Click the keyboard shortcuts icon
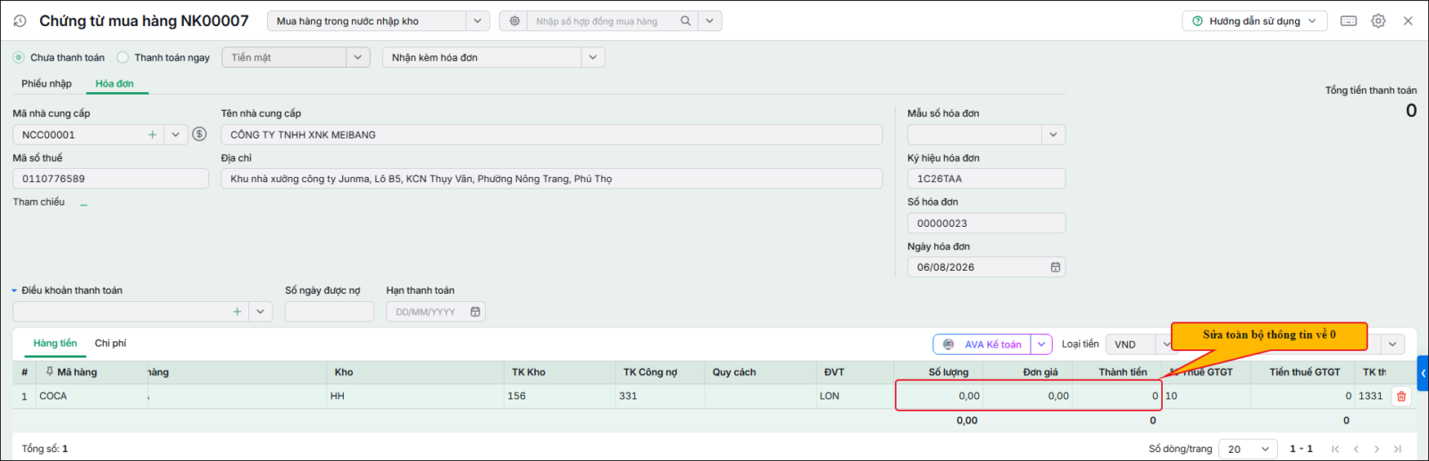The image size is (1429, 461). [1349, 21]
